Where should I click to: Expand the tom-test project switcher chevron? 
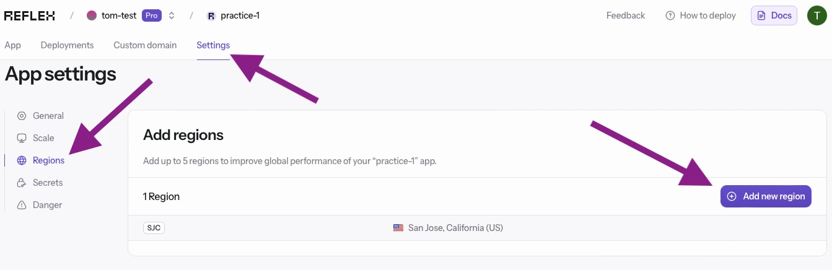pos(172,15)
